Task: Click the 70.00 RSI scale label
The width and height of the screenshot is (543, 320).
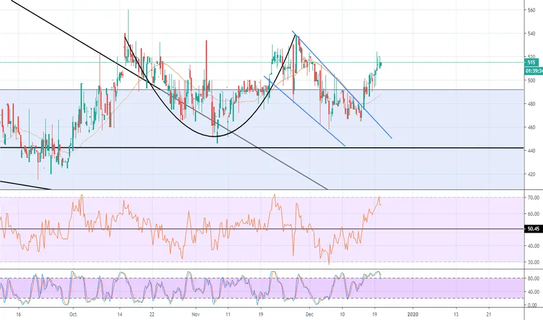Action: 533,198
